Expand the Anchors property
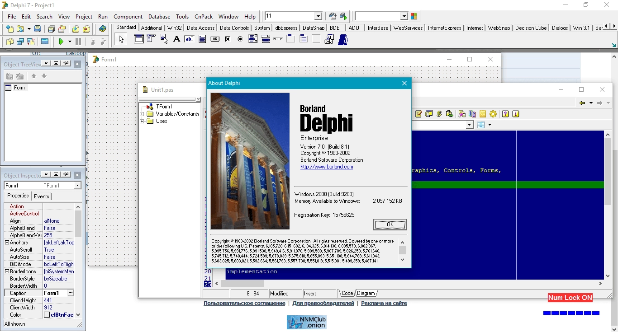 (x=7, y=243)
